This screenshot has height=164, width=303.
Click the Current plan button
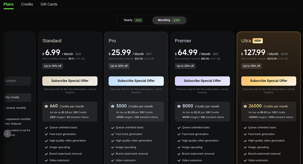click(17, 81)
